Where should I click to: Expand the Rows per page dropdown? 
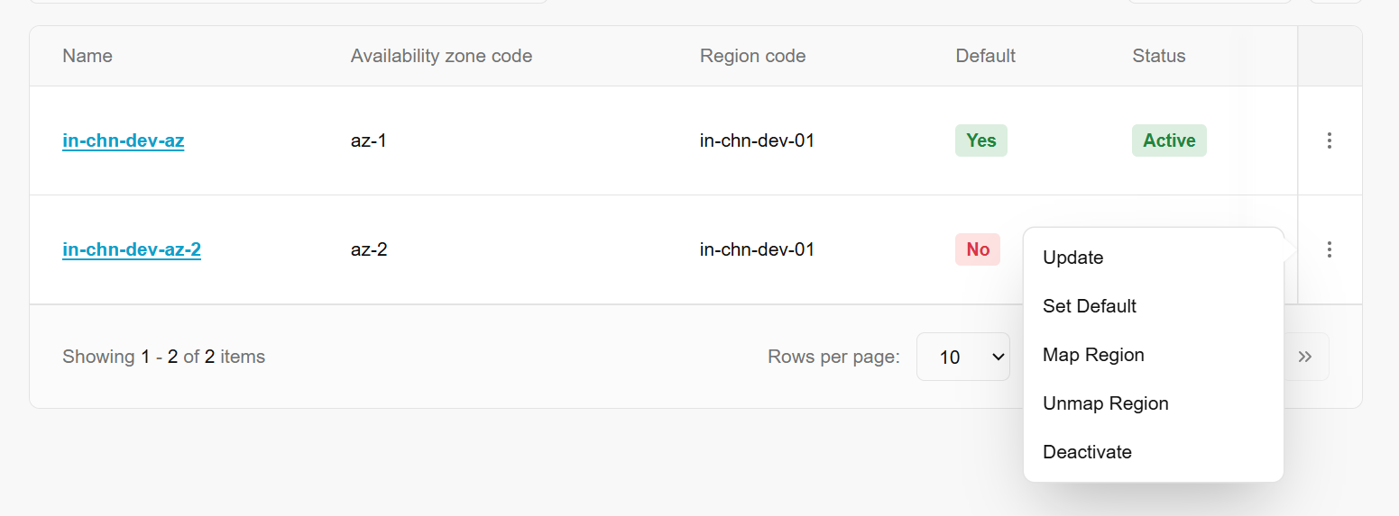click(962, 357)
